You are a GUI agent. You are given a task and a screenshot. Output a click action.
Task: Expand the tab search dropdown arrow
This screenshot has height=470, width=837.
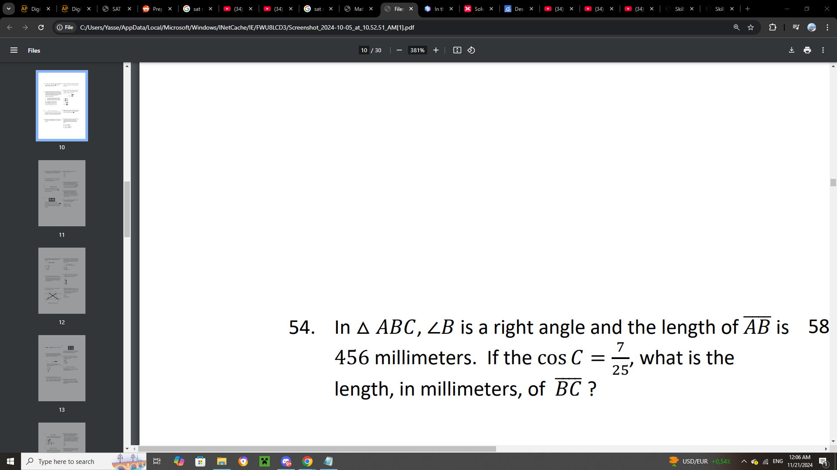8,9
